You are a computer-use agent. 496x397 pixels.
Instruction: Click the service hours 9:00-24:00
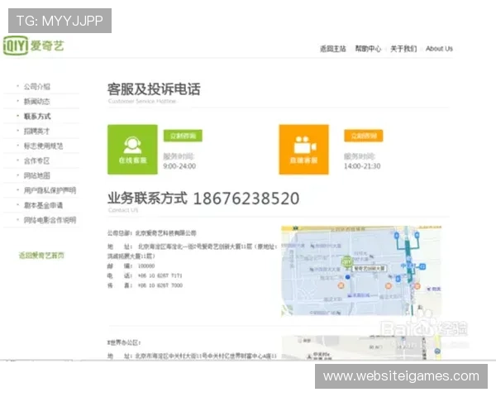pos(179,166)
